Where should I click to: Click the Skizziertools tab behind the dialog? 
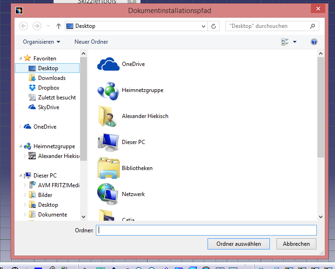coord(97,2)
